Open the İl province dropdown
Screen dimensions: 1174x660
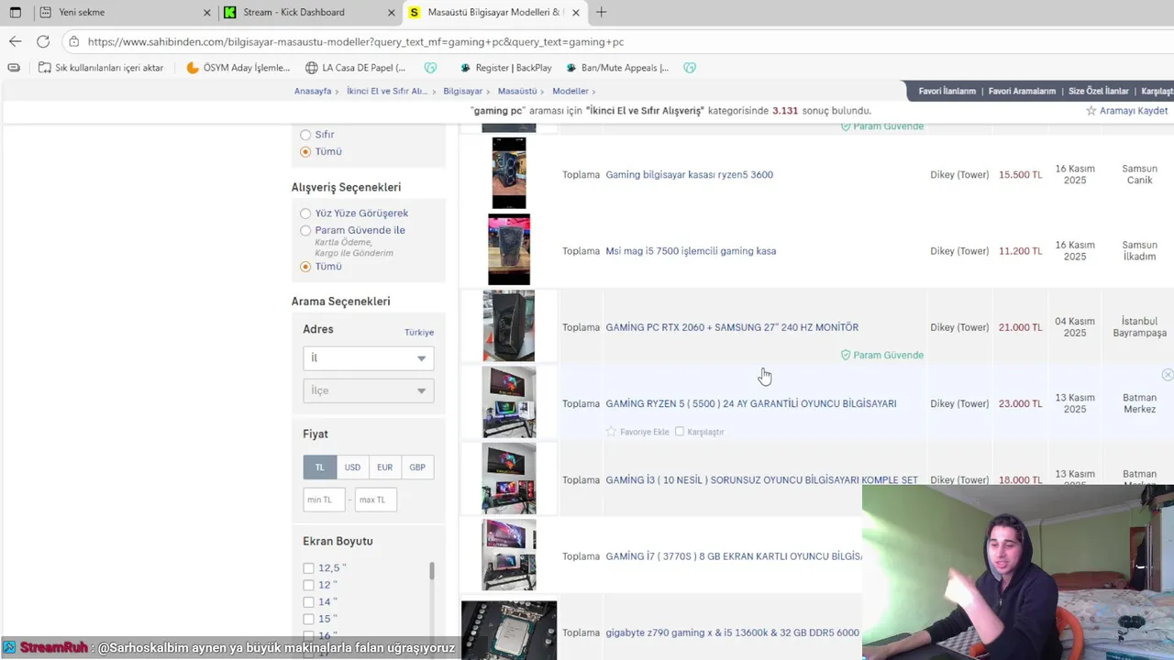[x=369, y=358]
